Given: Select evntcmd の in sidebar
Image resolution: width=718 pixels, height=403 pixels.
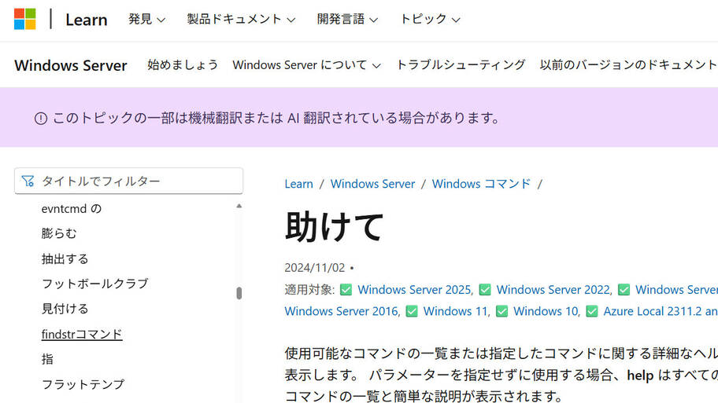Looking at the screenshot, I should [72, 209].
